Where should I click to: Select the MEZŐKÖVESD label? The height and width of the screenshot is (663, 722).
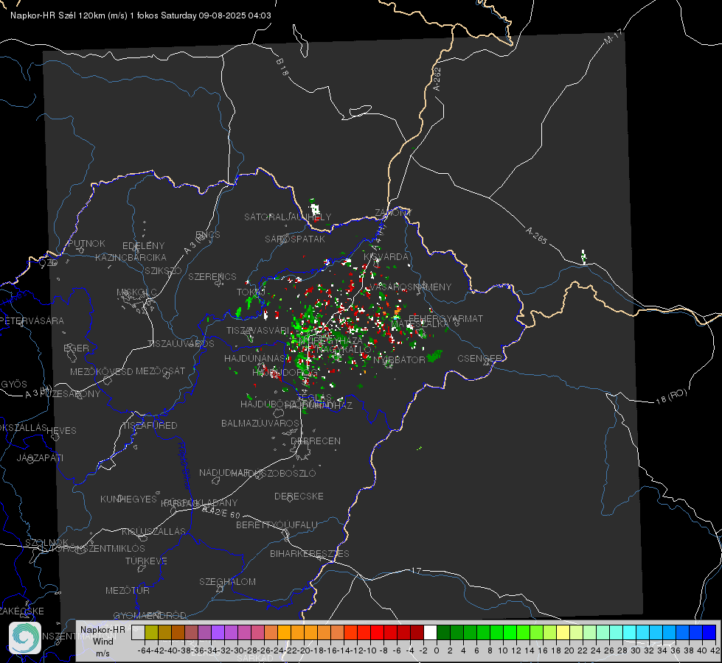[101, 371]
